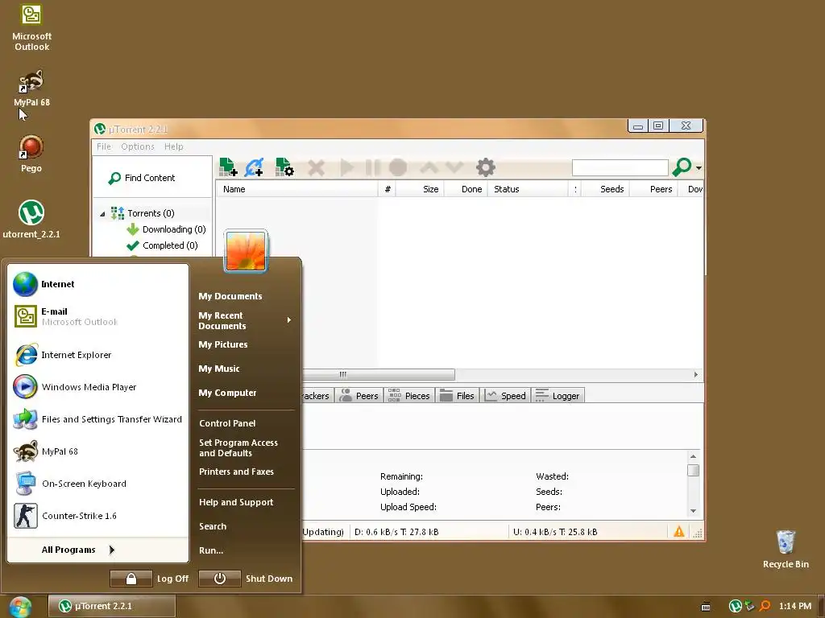Open Files and Settings Transfer Wizard
The image size is (825, 618).
click(x=97, y=419)
